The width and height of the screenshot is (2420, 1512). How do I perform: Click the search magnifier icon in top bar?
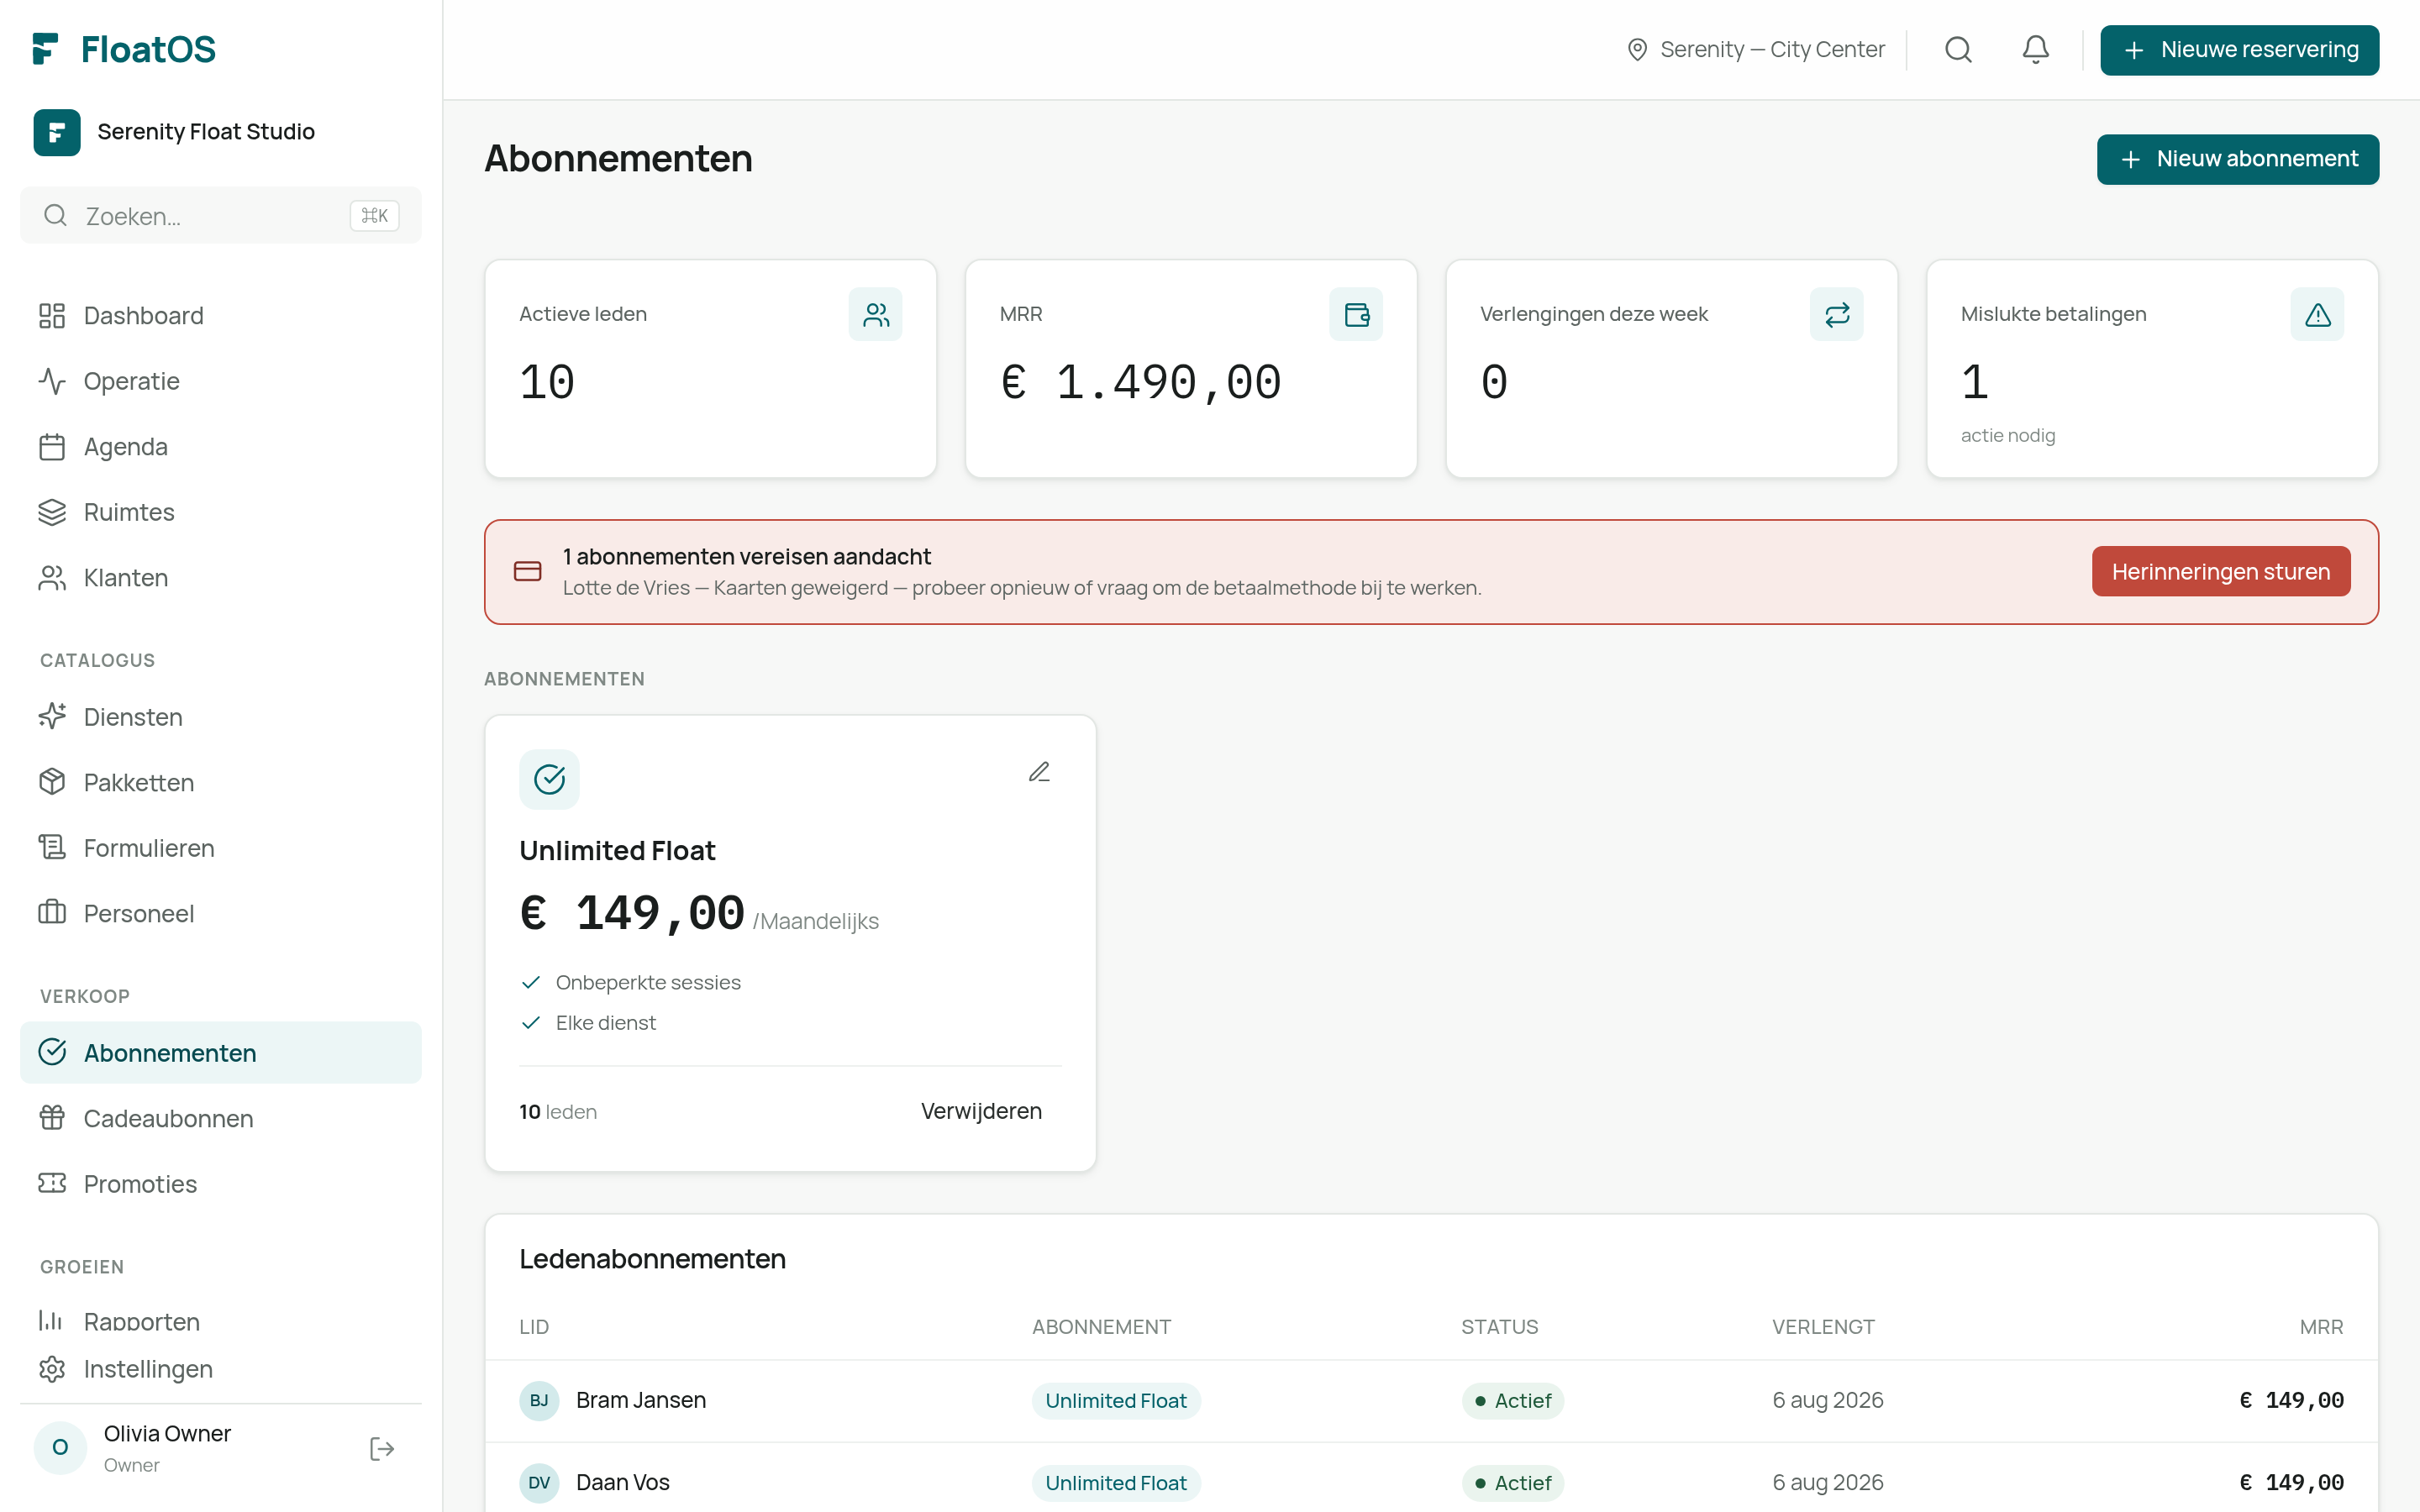[x=1958, y=50]
